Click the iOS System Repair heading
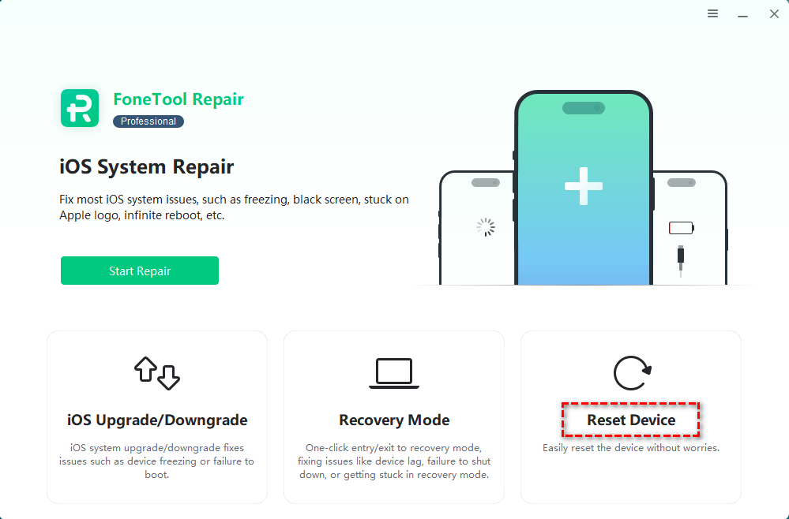Screen dimensions: 789x519 tap(146, 166)
